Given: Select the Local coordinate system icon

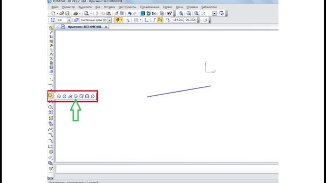Looking at the screenshot, I should click(x=147, y=20).
